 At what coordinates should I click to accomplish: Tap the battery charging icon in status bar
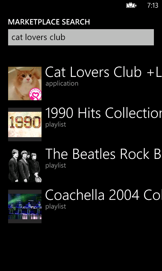click(x=131, y=5)
